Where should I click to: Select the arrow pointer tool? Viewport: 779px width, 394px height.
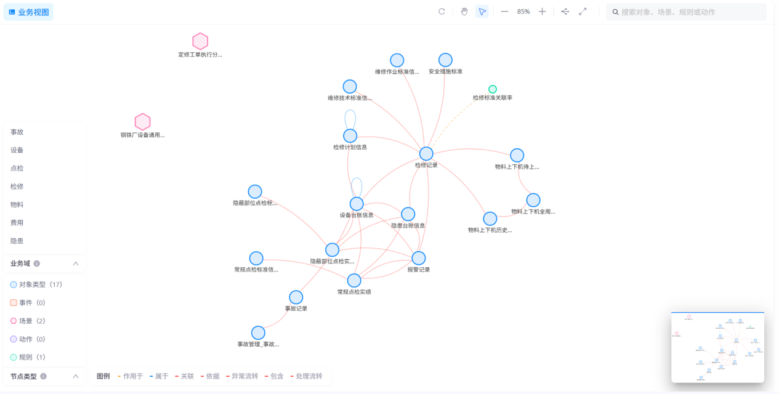pos(482,12)
